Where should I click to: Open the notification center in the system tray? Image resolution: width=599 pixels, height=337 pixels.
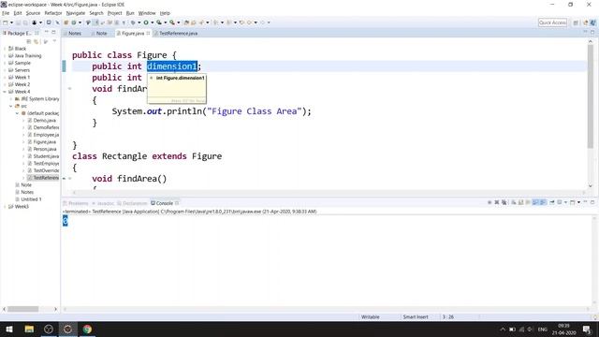(587, 329)
